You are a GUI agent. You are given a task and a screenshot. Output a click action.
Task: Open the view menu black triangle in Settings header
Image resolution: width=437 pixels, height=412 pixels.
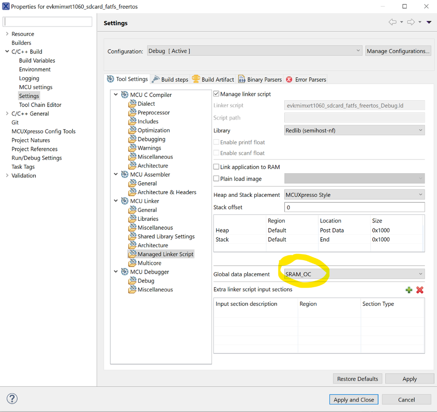429,22
